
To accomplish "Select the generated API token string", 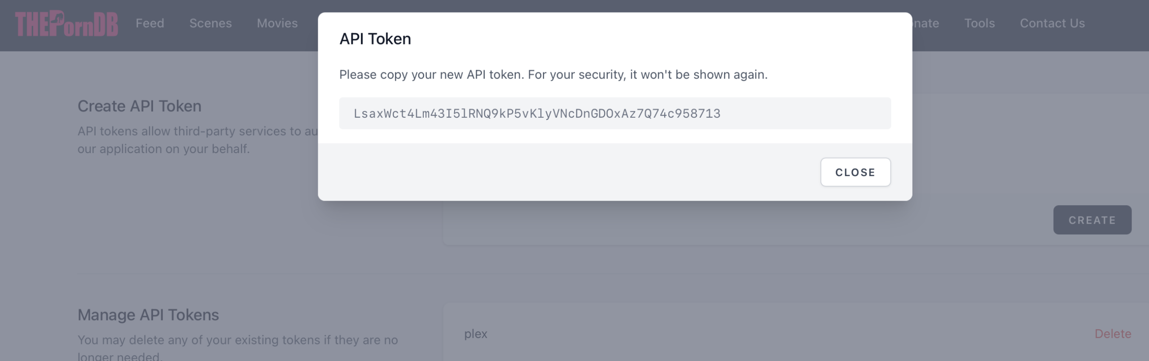I will coord(537,114).
